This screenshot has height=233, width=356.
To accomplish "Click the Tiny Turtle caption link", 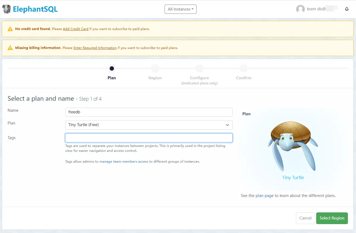I will click(x=293, y=178).
